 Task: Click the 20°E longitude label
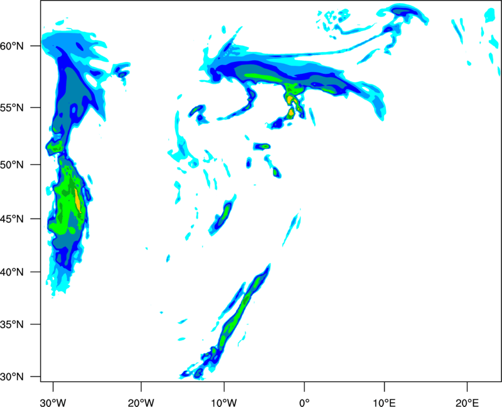(467, 403)
